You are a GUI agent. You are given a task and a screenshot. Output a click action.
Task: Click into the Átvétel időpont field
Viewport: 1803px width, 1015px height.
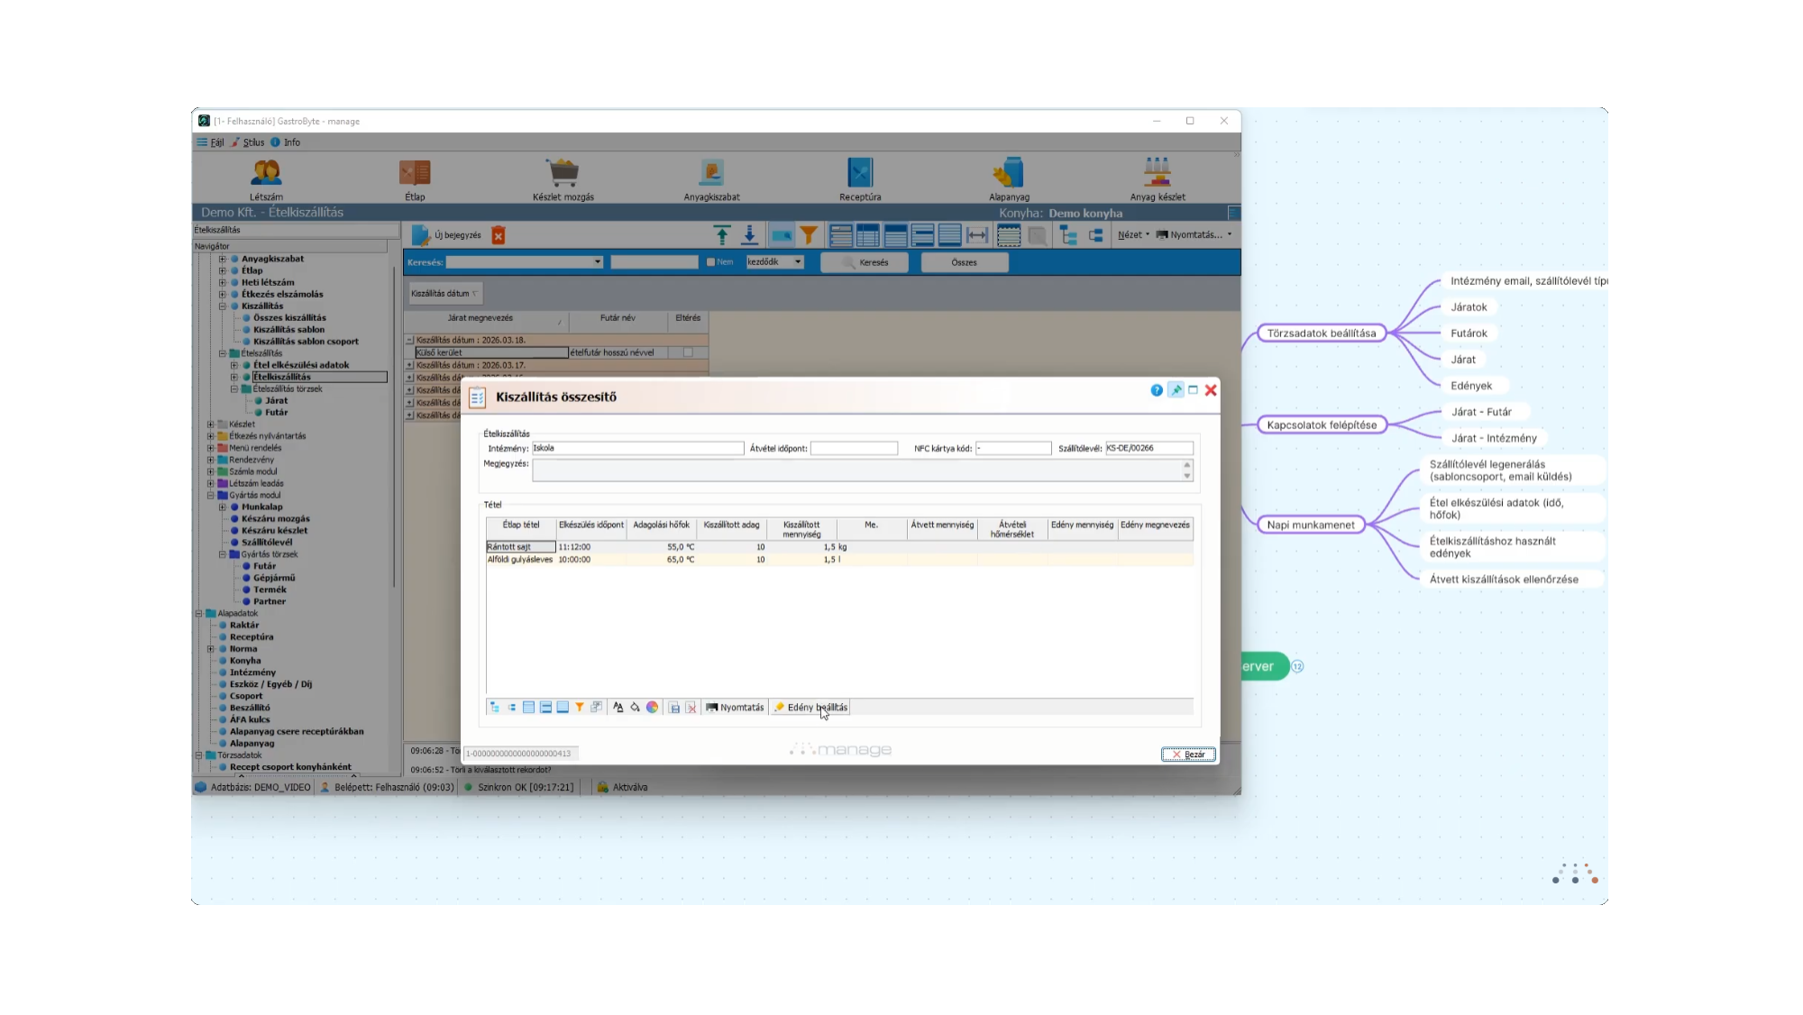(x=854, y=448)
